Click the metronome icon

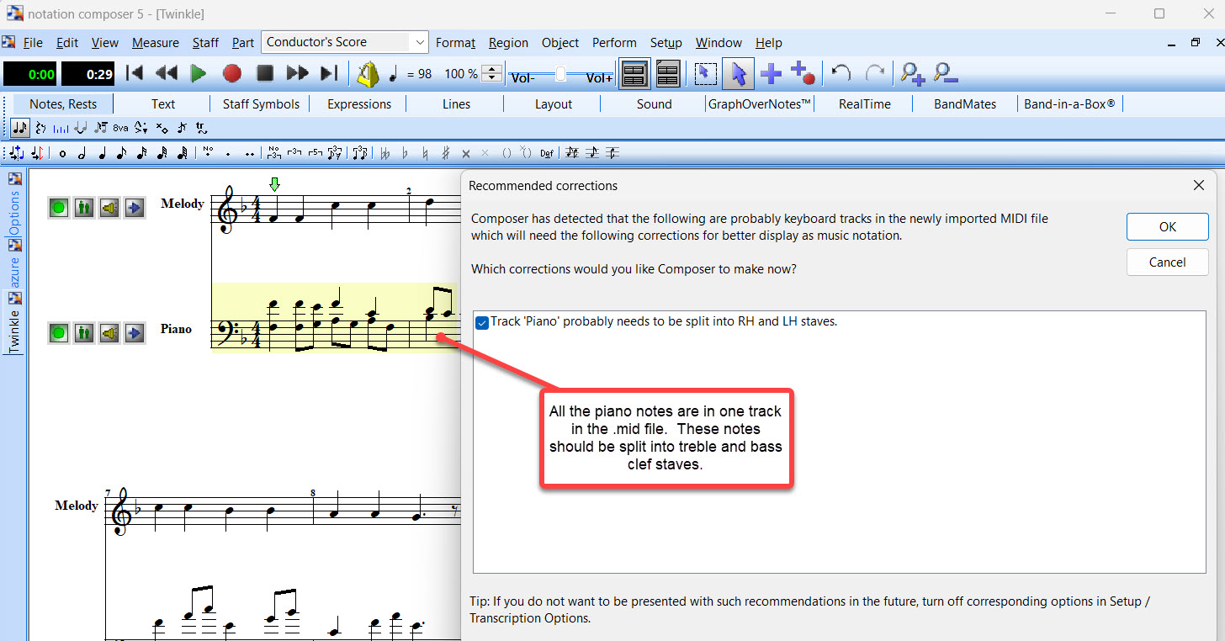point(368,74)
